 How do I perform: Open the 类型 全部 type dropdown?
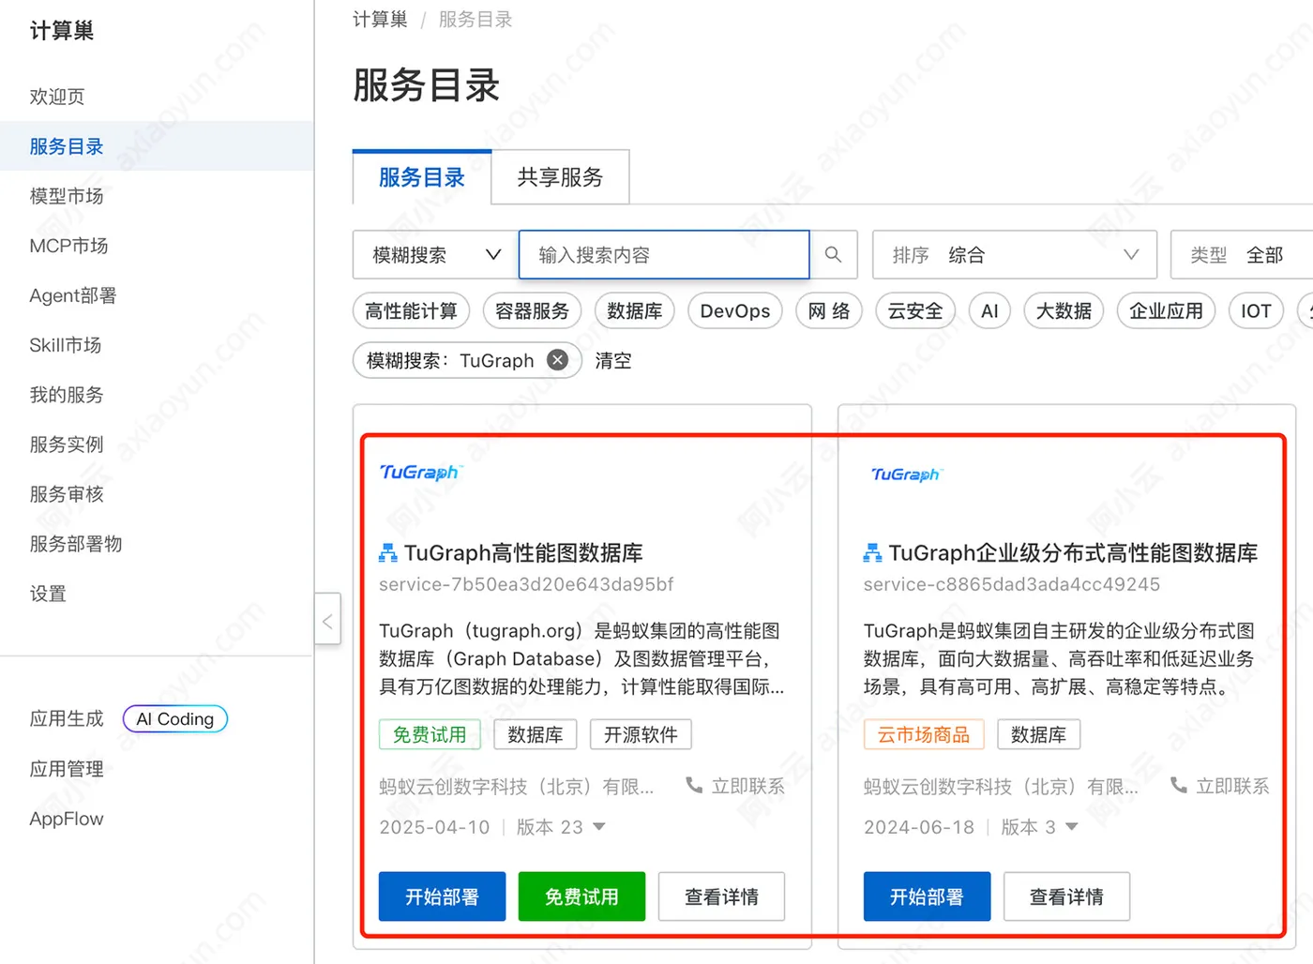[1242, 255]
